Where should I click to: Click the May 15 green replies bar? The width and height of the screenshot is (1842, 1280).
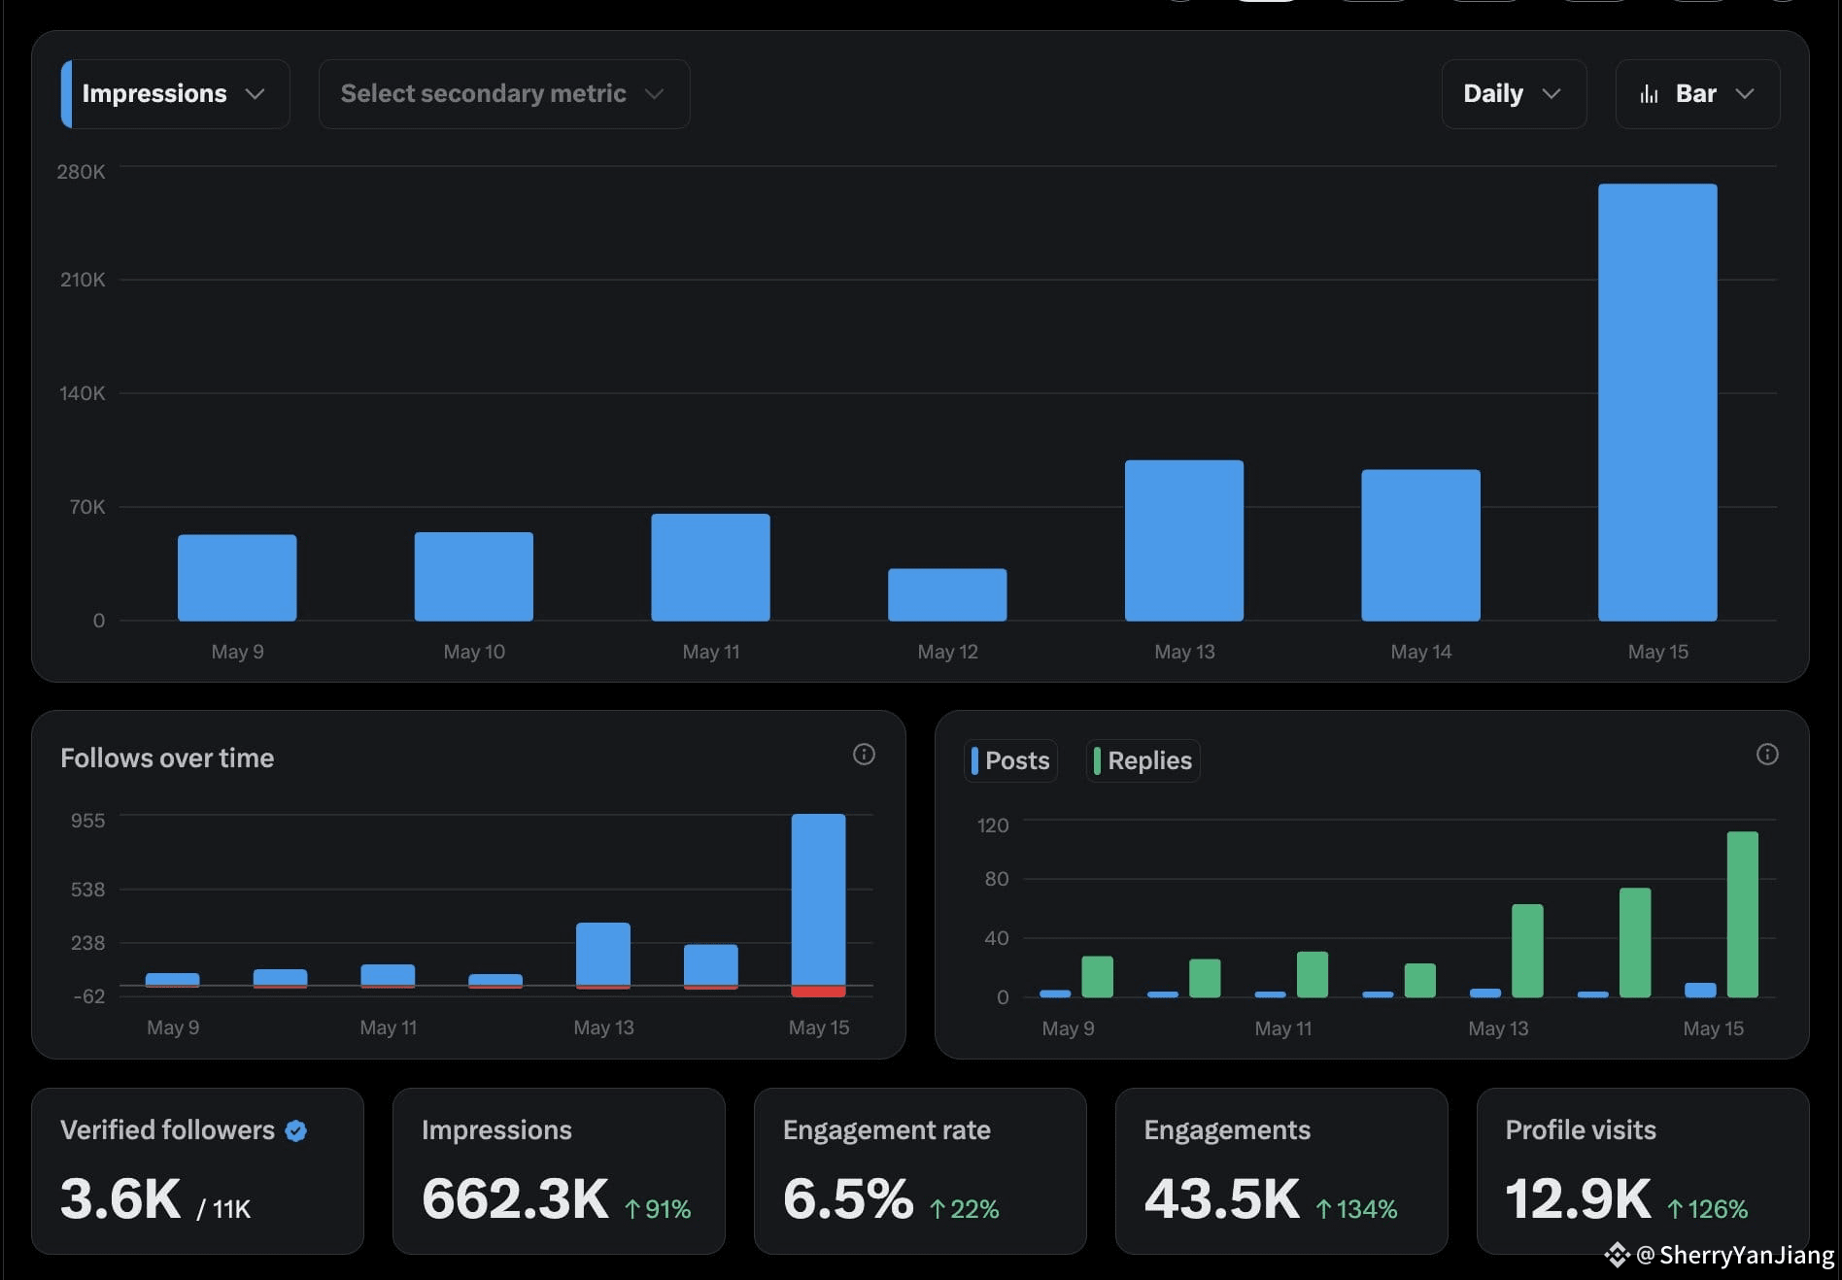point(1743,914)
